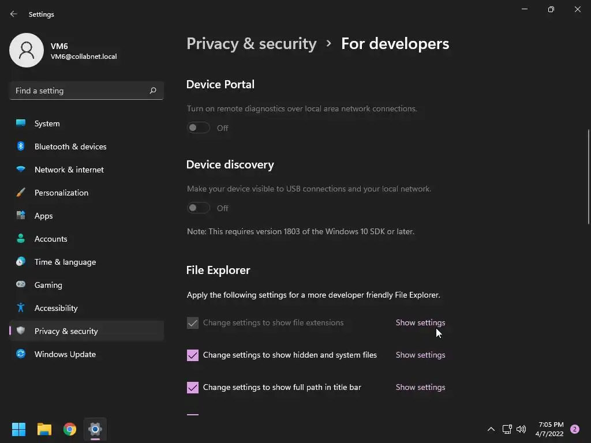The image size is (591, 443).
Task: Open Time & language settings section
Action: [65, 262]
